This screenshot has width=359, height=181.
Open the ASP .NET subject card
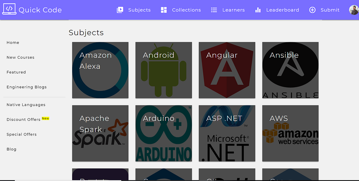(227, 133)
